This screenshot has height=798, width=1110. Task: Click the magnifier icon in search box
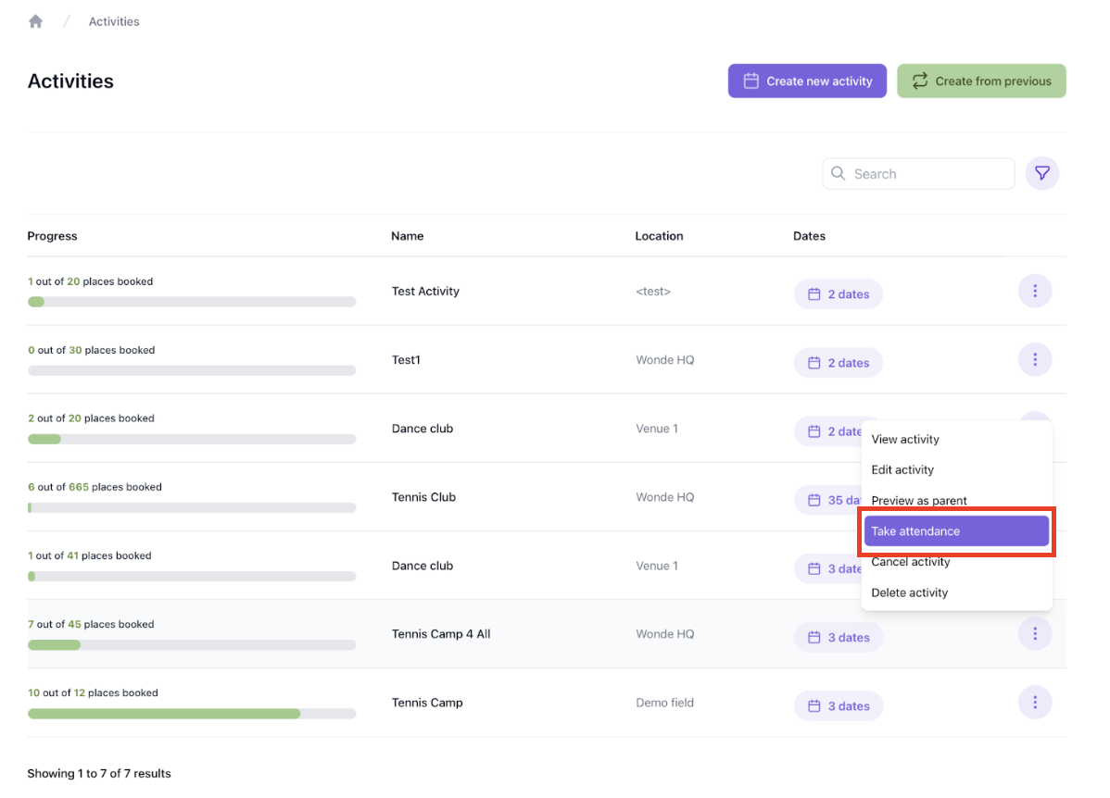point(839,173)
